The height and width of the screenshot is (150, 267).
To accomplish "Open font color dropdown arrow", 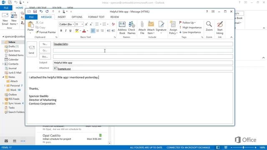I will tap(88, 31).
